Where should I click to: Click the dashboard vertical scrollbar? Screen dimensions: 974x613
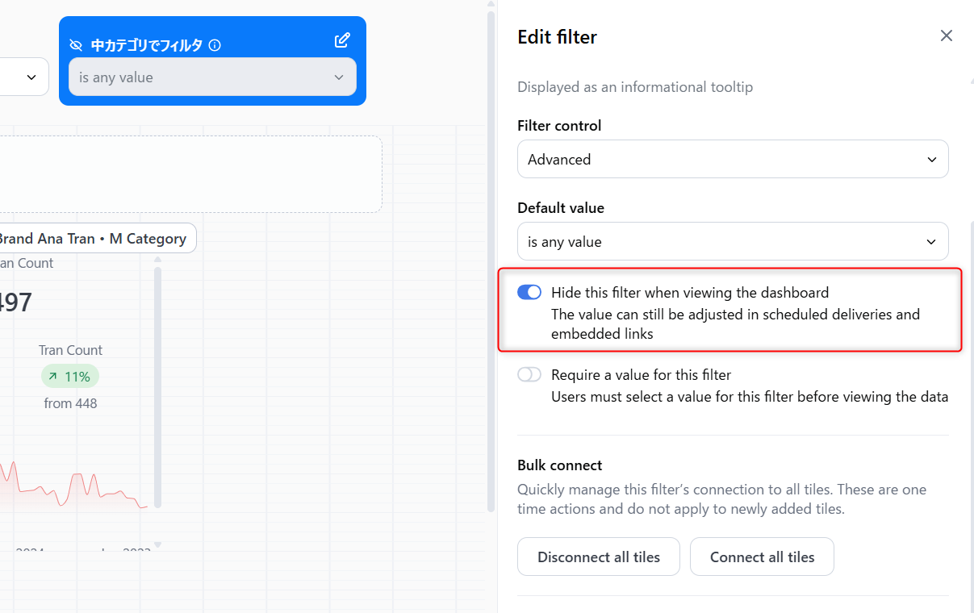tap(491, 258)
